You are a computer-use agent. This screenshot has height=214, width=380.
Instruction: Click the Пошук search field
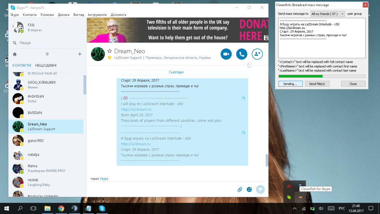[x=46, y=43]
